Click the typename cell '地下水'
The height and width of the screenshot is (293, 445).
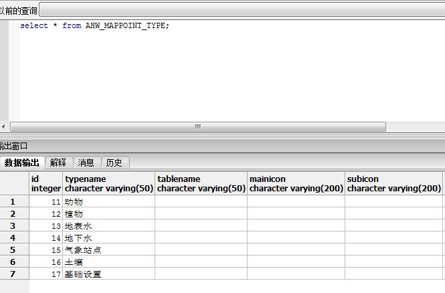point(108,237)
